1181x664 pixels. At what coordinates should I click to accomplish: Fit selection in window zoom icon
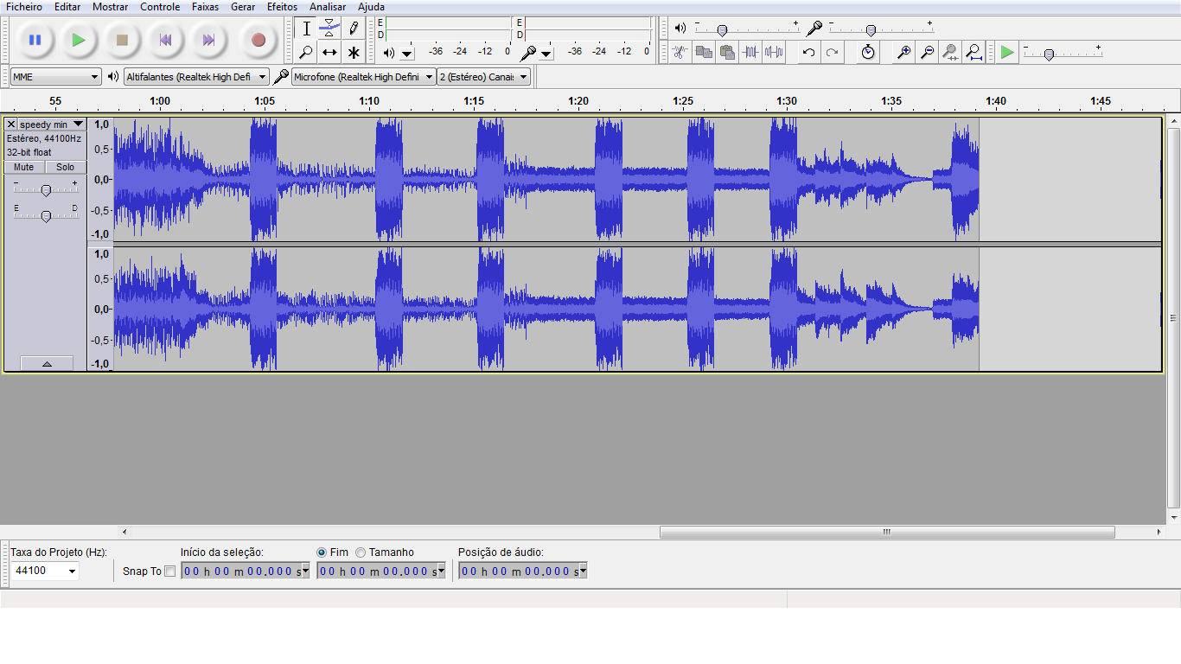[x=950, y=53]
